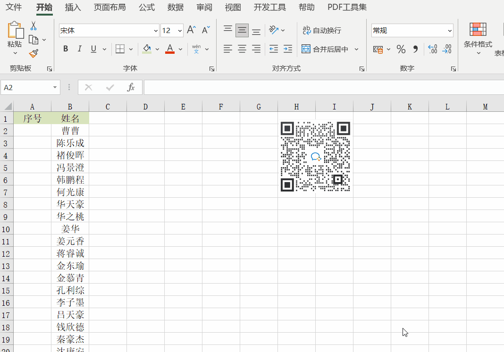Increase indent

[x=288, y=49]
